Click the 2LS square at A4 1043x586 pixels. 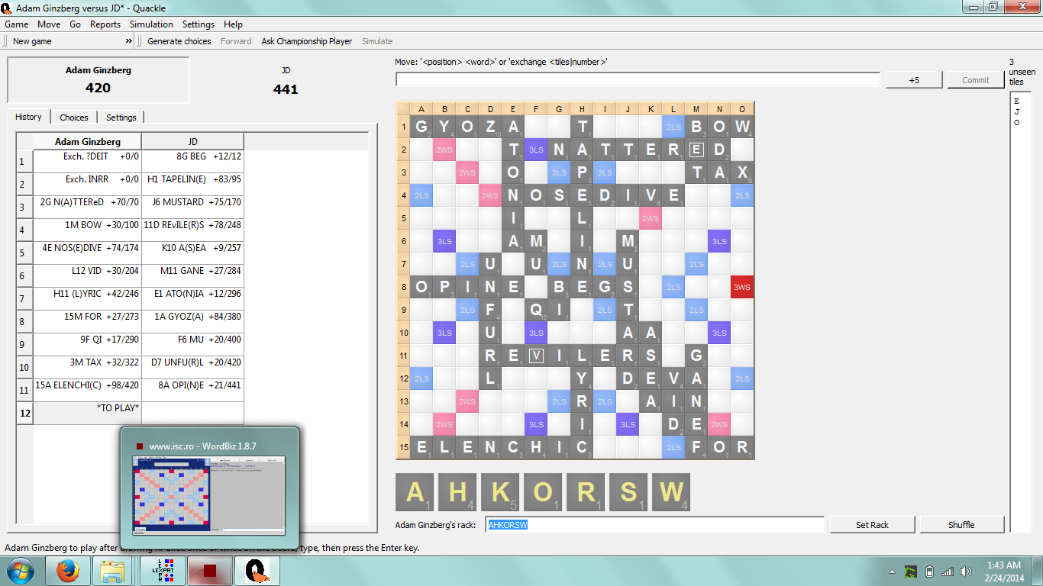pyautogui.click(x=421, y=195)
